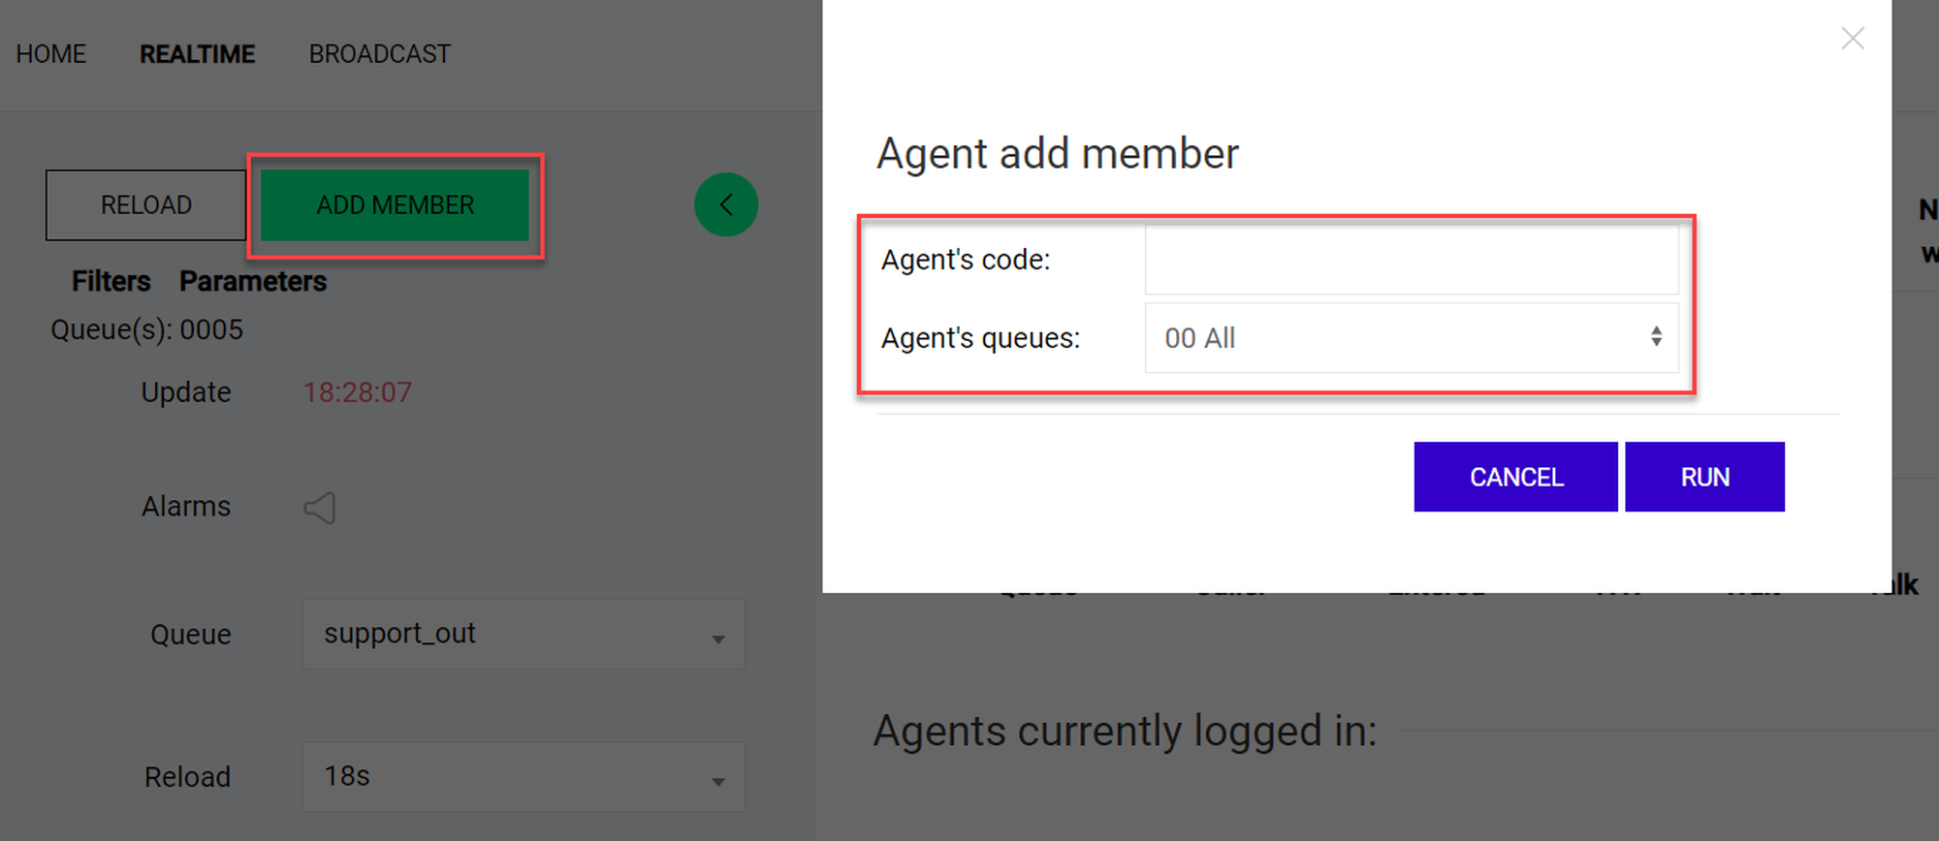Switch to the BROADCAST menu
This screenshot has width=1939, height=841.
point(379,54)
